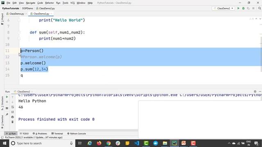Click the taskbar search box
The width and height of the screenshot is (262, 147).
[x=42, y=143]
